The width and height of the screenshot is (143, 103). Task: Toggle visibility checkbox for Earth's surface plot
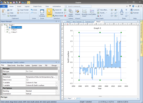(7, 27)
